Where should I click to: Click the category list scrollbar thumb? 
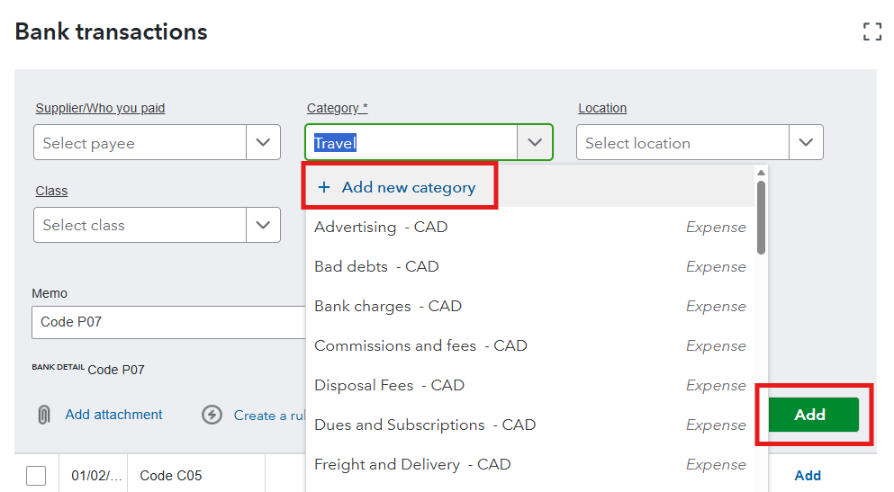click(x=761, y=216)
